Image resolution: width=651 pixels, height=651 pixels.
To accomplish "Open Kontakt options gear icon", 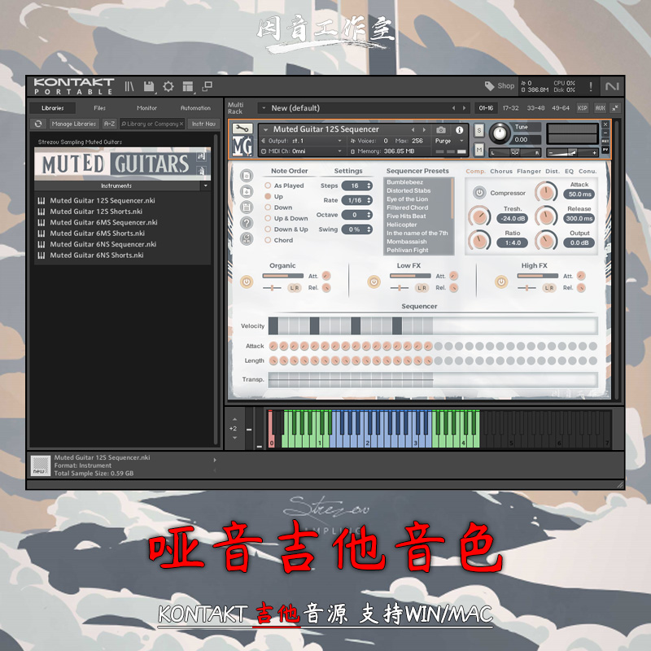I will coord(168,86).
